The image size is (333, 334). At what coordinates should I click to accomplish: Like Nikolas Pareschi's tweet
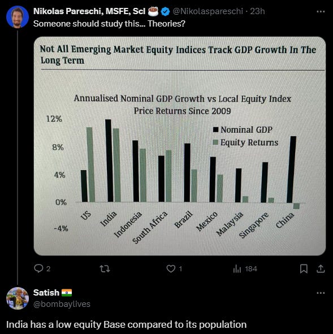click(174, 268)
